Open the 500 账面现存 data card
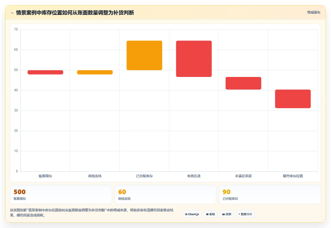Viewport: 331px width, 228px height. coord(61,194)
